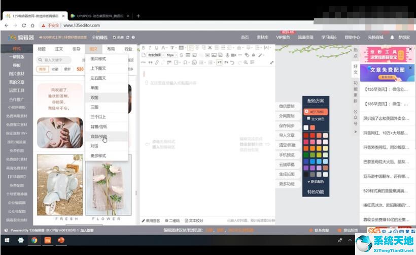
Task: Open 一键排版 in the left sidebar
Action: tap(17, 57)
